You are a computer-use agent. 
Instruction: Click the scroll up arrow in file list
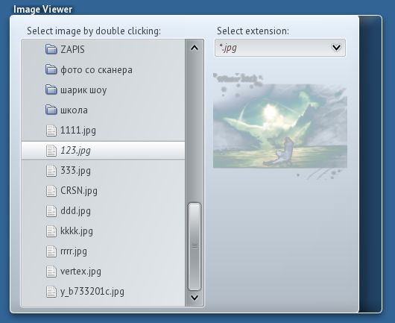tap(195, 48)
